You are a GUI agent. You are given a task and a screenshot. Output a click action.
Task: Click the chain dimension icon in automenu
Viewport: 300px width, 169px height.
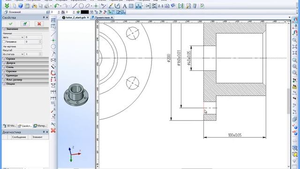(x=53, y=92)
